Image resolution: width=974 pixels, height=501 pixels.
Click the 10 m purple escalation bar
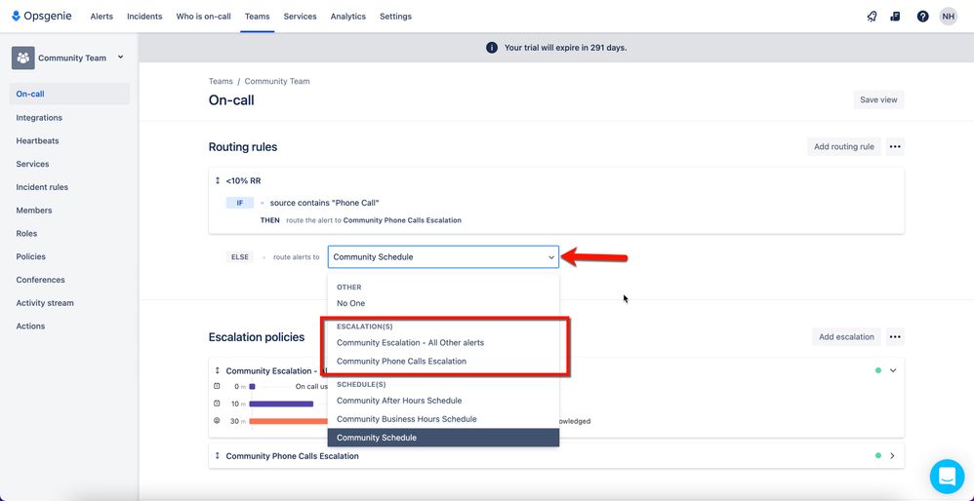pyautogui.click(x=281, y=404)
